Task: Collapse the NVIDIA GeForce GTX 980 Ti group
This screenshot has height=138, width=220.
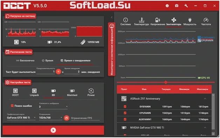Action: pyautogui.click(x=205, y=127)
